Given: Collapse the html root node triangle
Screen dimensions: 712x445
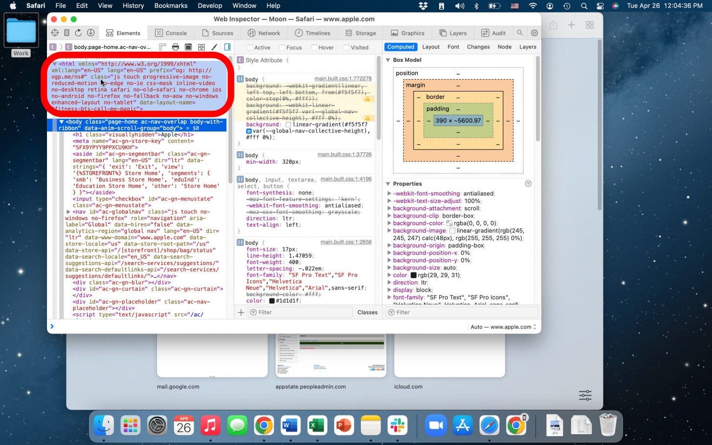Looking at the screenshot, I should pyautogui.click(x=55, y=64).
